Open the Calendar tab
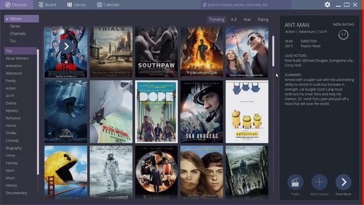Image resolution: width=364 pixels, height=205 pixels. click(108, 5)
